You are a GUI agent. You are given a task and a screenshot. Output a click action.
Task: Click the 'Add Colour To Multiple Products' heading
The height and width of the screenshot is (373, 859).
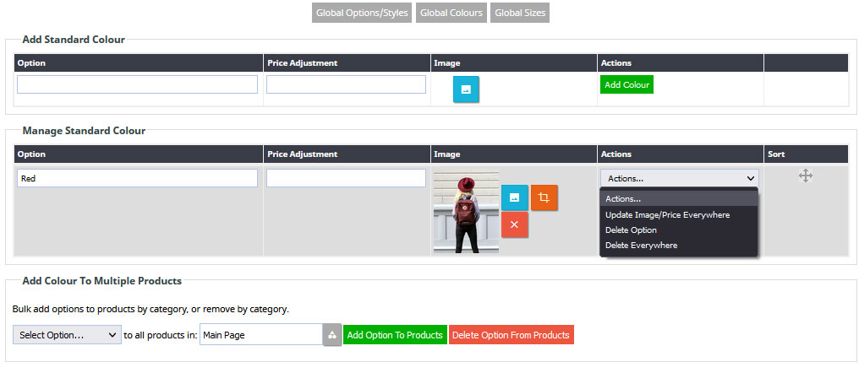click(x=102, y=281)
